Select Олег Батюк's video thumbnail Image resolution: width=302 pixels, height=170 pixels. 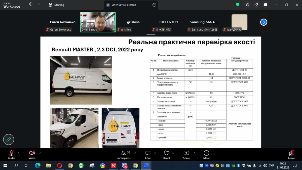(98, 22)
